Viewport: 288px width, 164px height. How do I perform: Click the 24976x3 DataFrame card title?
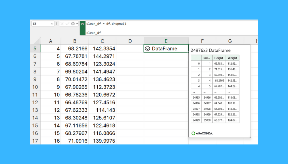pyautogui.click(x=211, y=50)
